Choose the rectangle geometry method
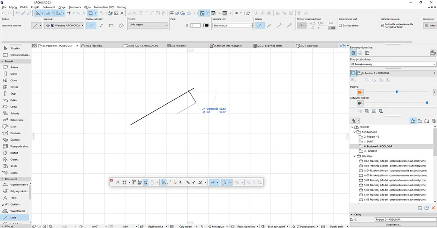 tap(111, 25)
